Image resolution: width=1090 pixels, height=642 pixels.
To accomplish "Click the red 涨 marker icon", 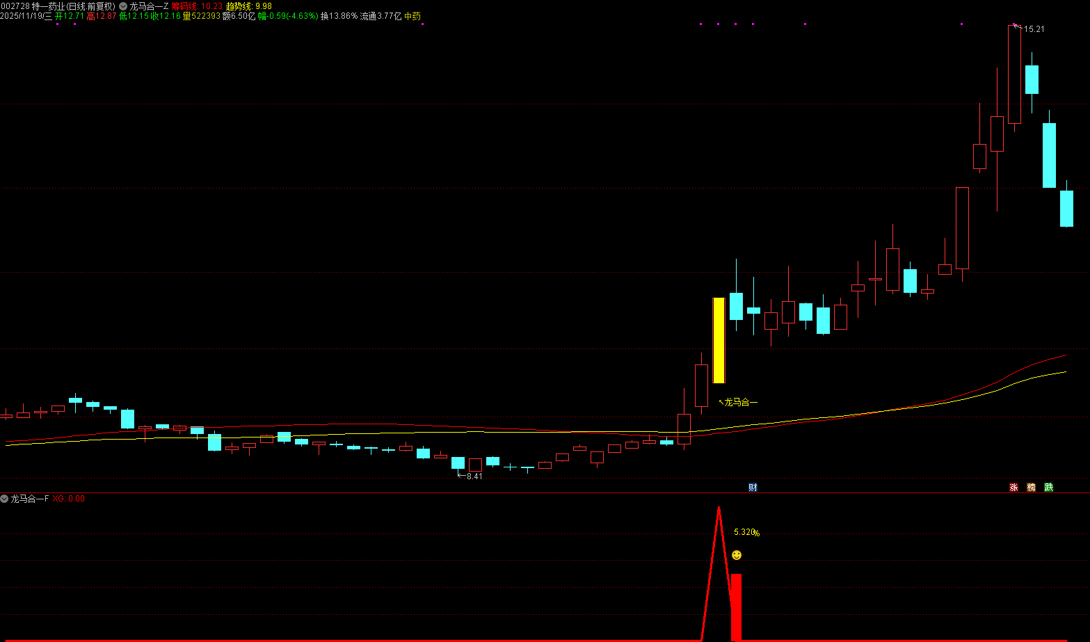I will (x=1013, y=487).
